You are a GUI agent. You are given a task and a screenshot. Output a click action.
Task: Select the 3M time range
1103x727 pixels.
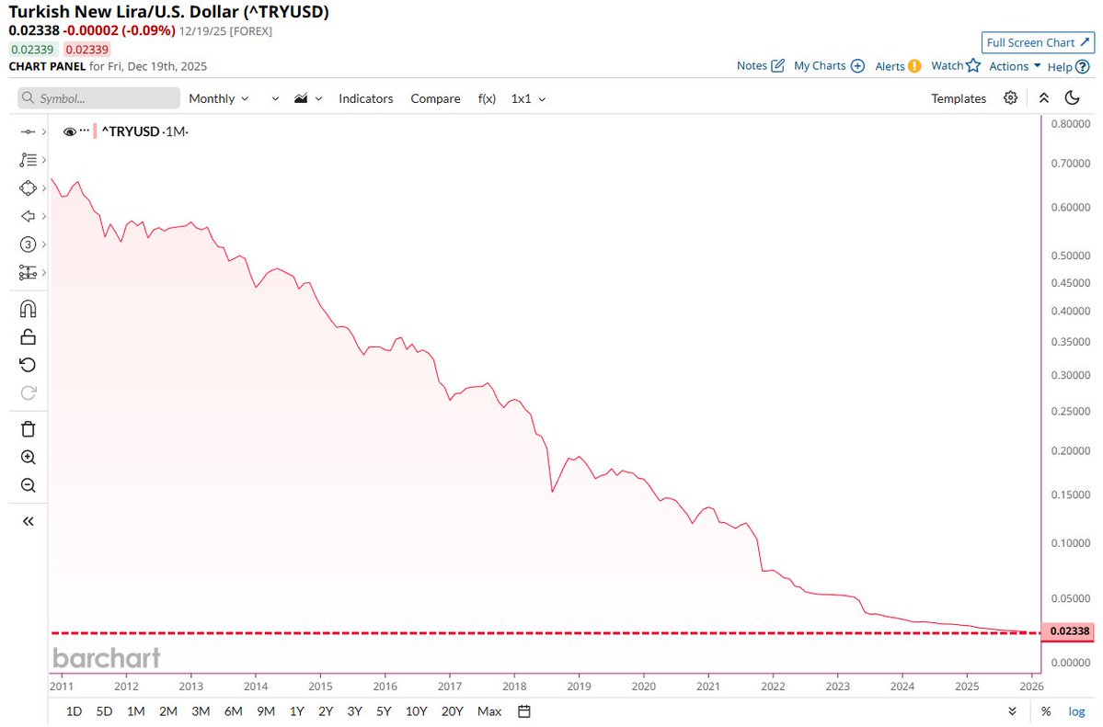201,711
